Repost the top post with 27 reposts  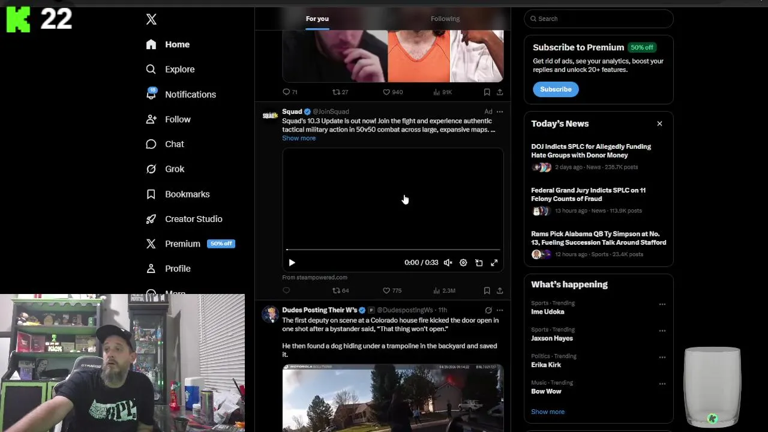click(x=340, y=92)
